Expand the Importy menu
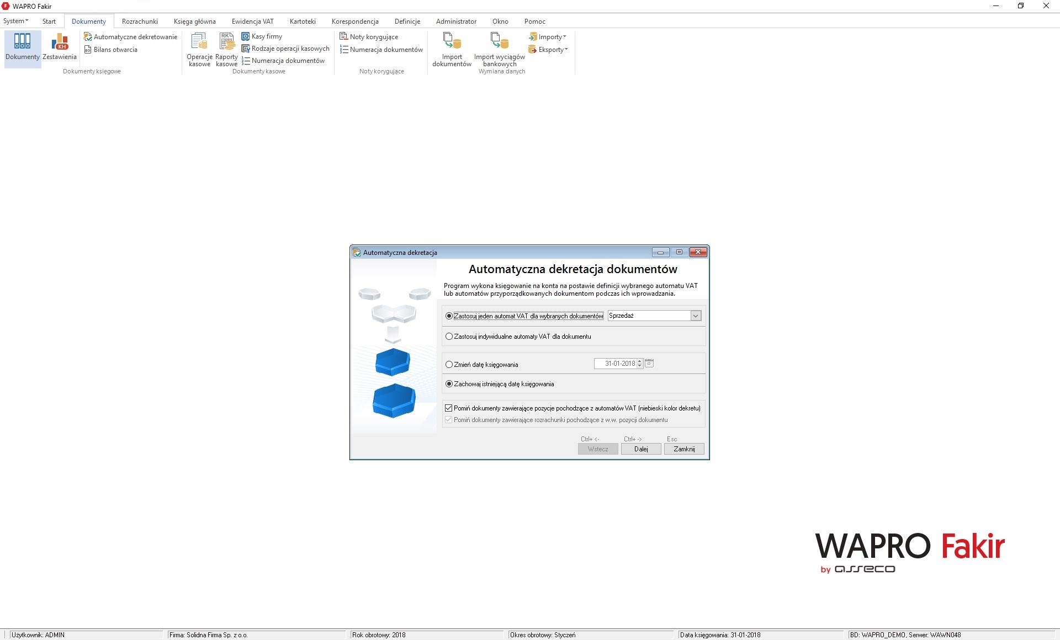 click(548, 37)
